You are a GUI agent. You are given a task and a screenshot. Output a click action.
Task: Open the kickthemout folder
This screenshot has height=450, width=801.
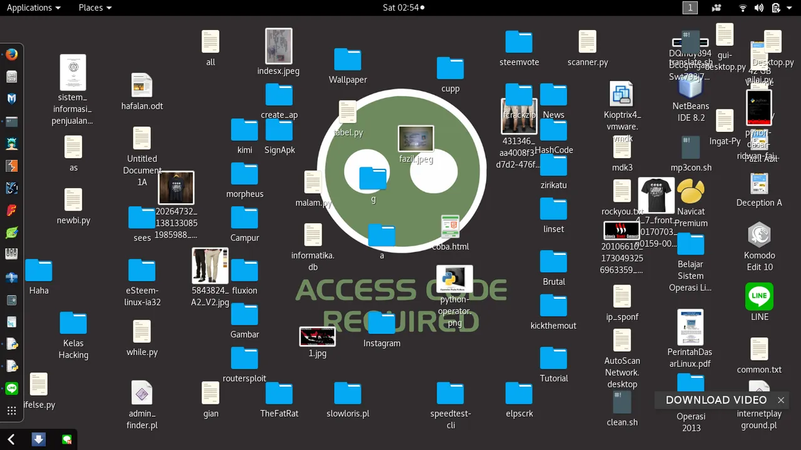[x=553, y=305]
